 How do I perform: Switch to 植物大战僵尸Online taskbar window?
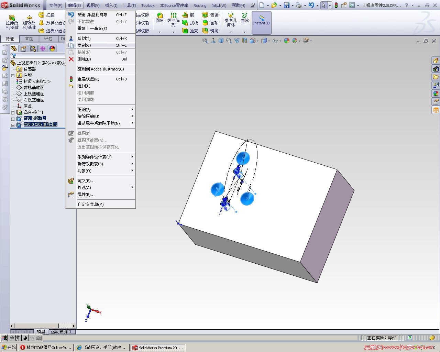point(46,348)
